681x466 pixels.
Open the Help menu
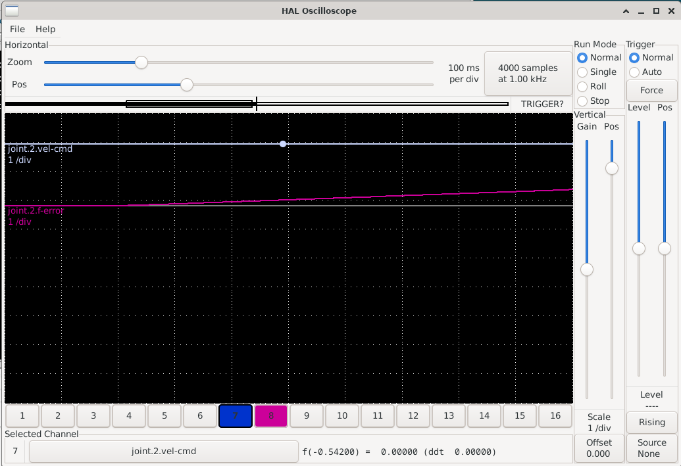(45, 29)
